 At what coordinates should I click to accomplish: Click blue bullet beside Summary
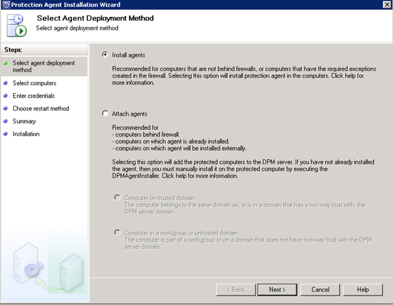click(6, 121)
